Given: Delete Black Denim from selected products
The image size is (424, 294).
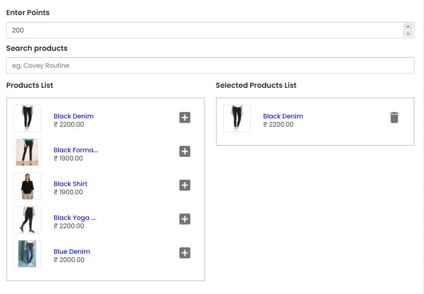Looking at the screenshot, I should [394, 118].
